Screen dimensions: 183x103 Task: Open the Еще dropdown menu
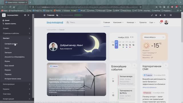coord(152,22)
